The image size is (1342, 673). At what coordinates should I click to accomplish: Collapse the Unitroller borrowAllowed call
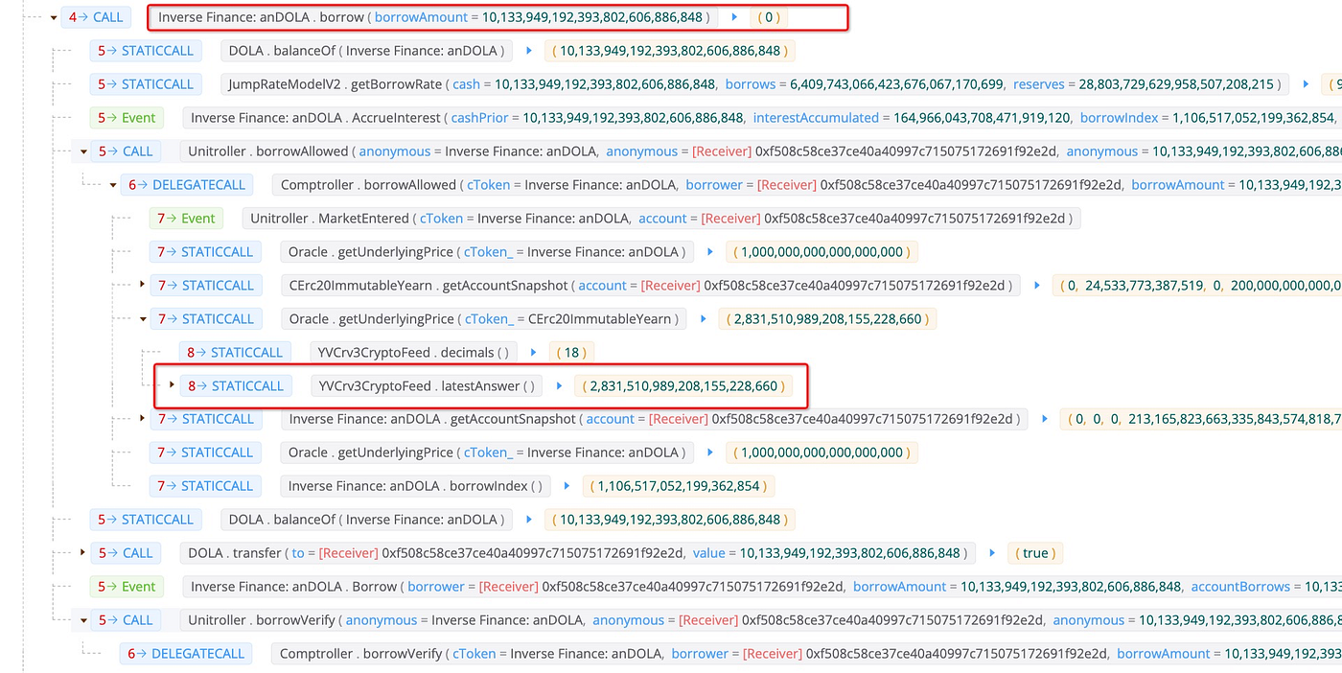click(x=83, y=151)
